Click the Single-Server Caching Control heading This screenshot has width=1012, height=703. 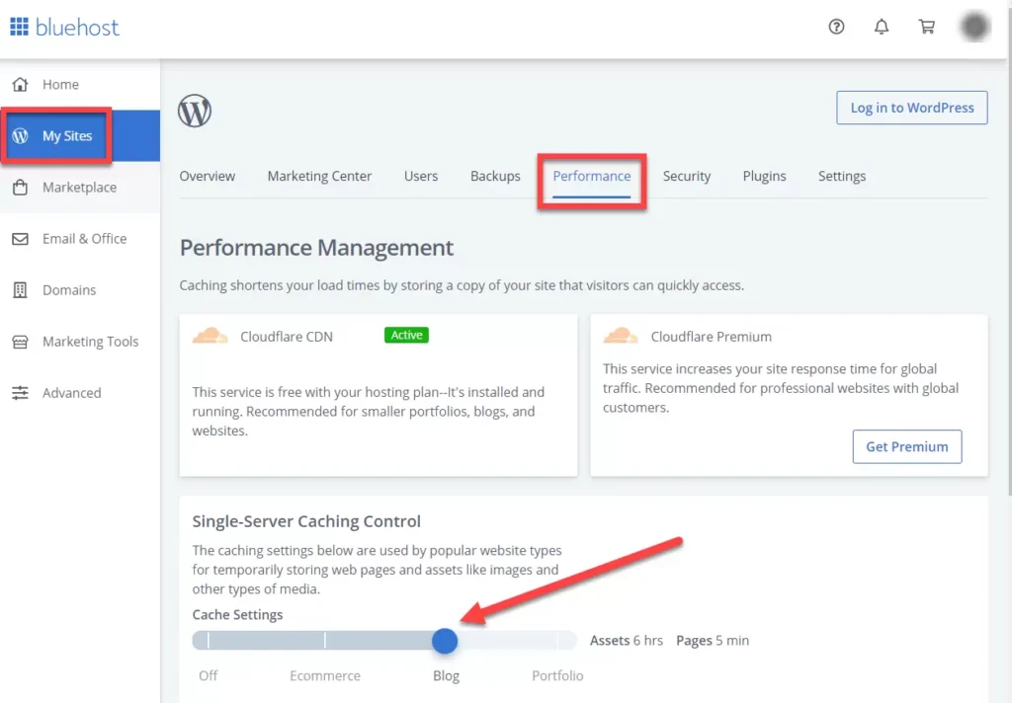point(306,521)
